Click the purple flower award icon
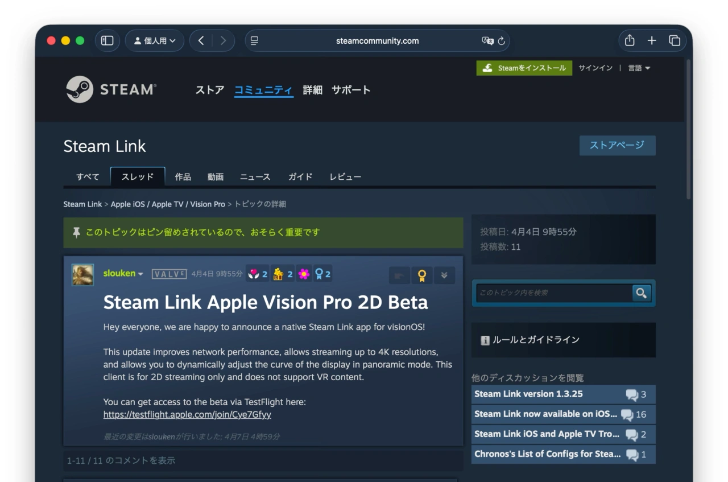This screenshot has height=482, width=728. pyautogui.click(x=303, y=274)
